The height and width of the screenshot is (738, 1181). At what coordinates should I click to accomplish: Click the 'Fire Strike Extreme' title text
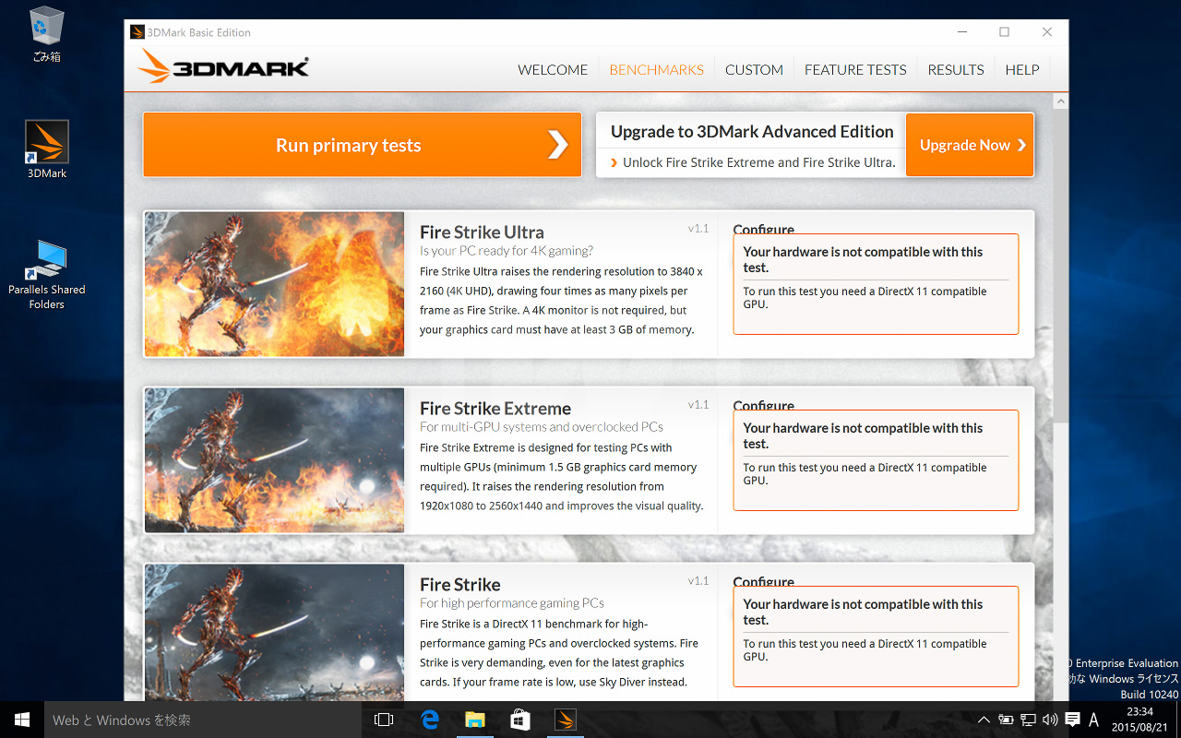coord(495,409)
